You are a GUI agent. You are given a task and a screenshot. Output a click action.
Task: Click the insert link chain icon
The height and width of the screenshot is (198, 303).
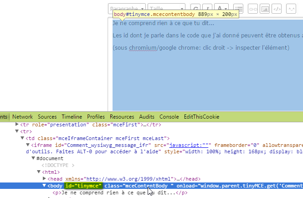tap(253, 9)
